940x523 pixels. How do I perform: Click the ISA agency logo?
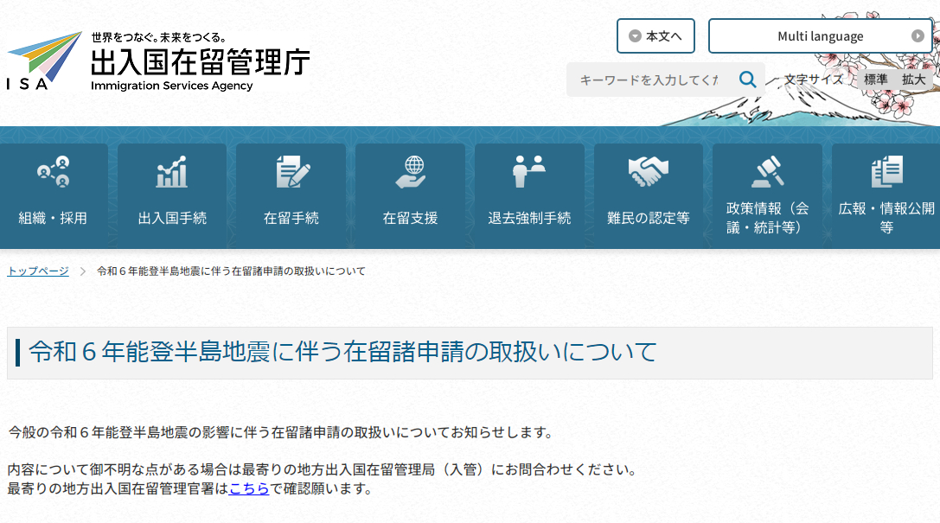click(45, 61)
